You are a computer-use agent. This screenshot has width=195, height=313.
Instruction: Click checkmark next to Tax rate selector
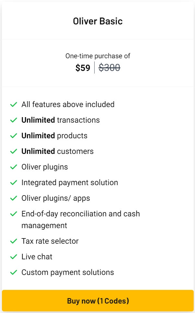pos(14,241)
